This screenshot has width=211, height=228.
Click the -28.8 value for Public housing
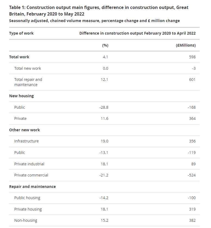coord(104,107)
